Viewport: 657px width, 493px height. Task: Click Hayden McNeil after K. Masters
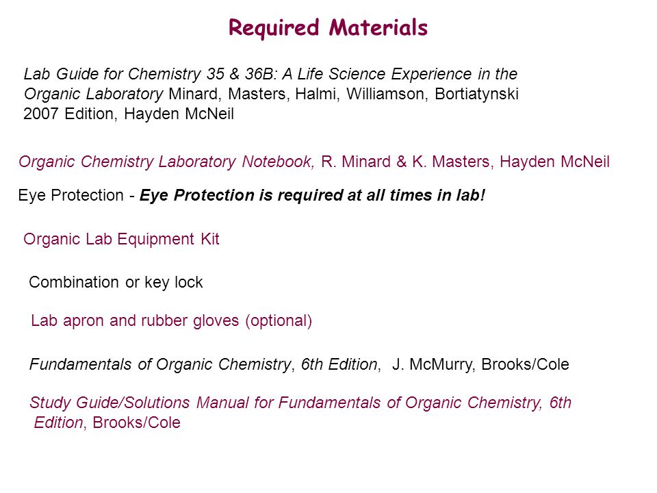[554, 162]
